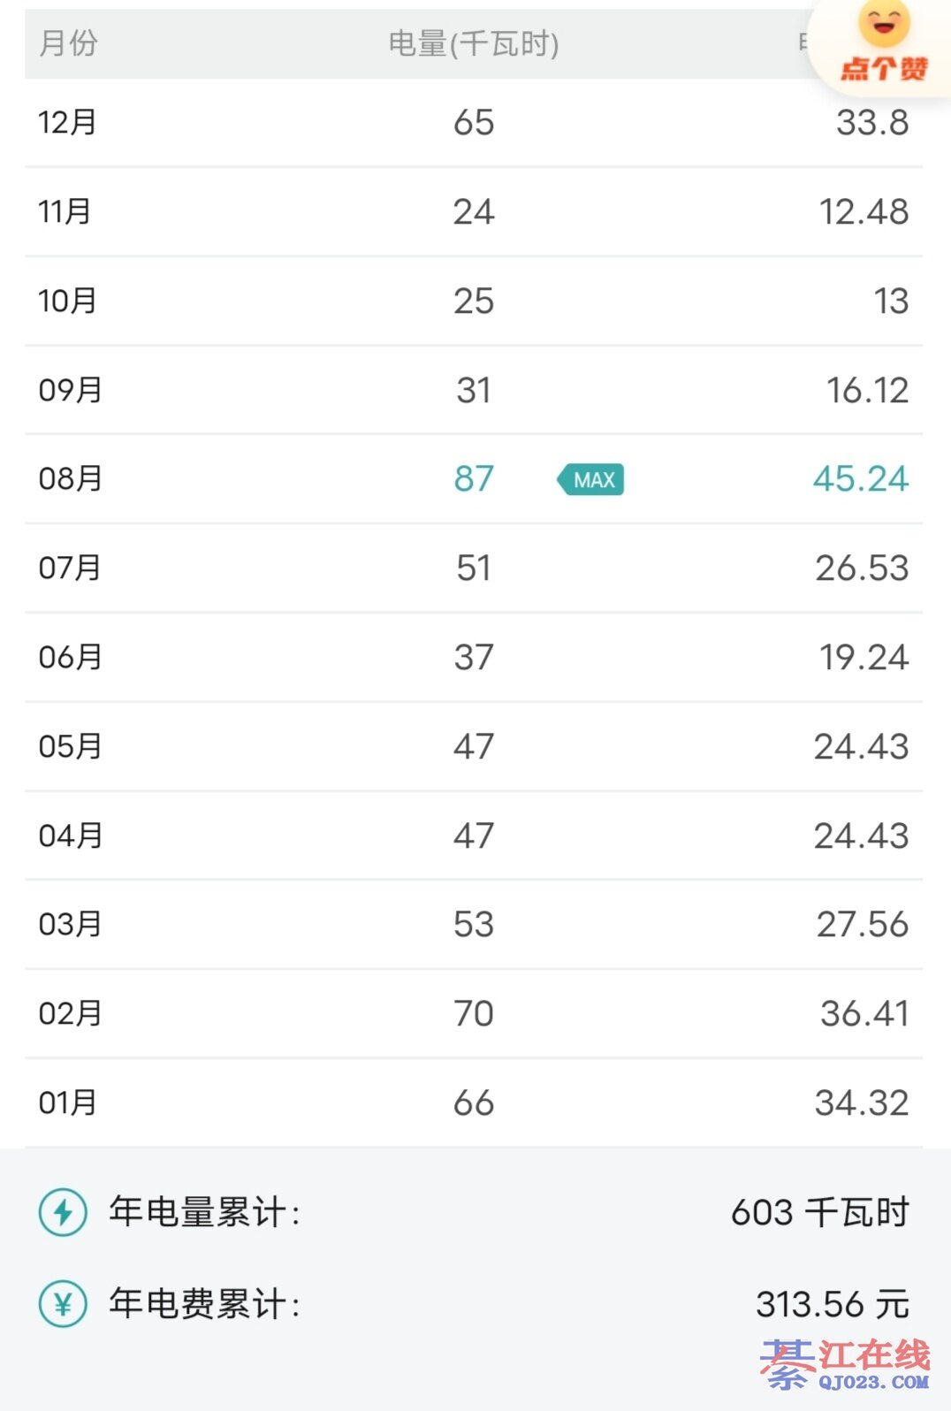
Task: Click the lightning bolt electricity icon
Action: click(63, 1212)
